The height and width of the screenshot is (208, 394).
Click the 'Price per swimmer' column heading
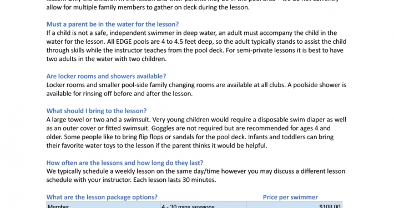290,197
